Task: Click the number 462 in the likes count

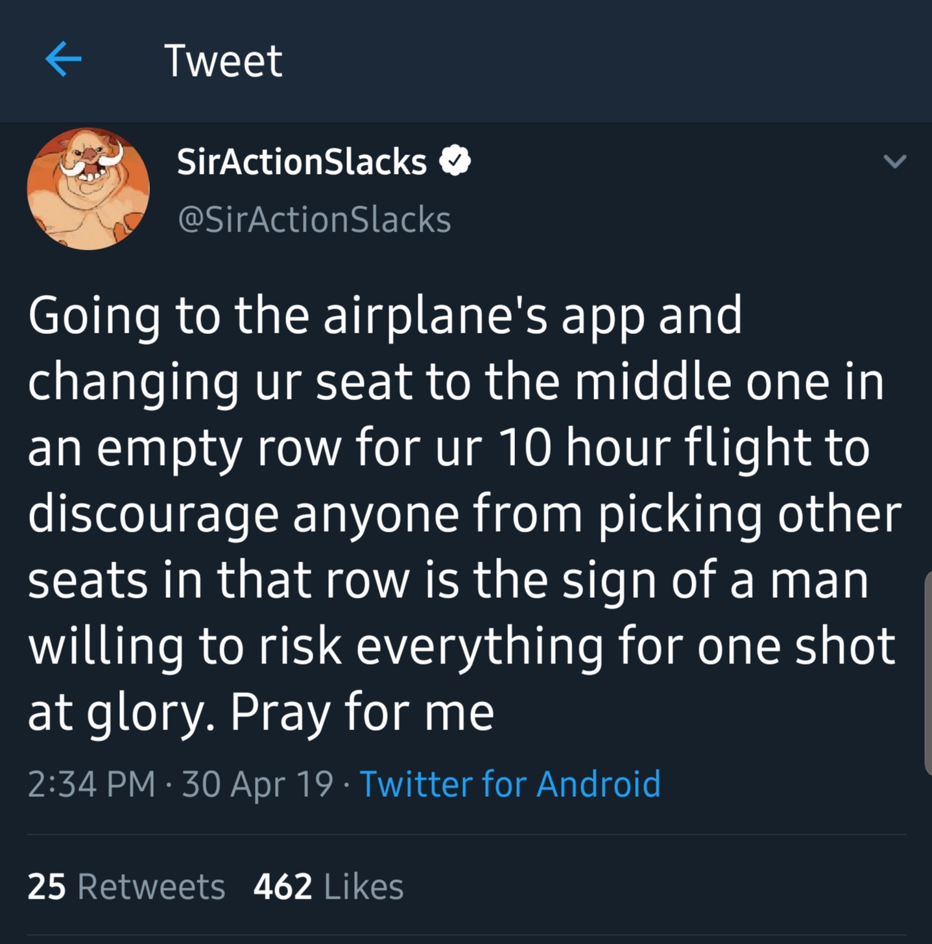Action: [283, 886]
